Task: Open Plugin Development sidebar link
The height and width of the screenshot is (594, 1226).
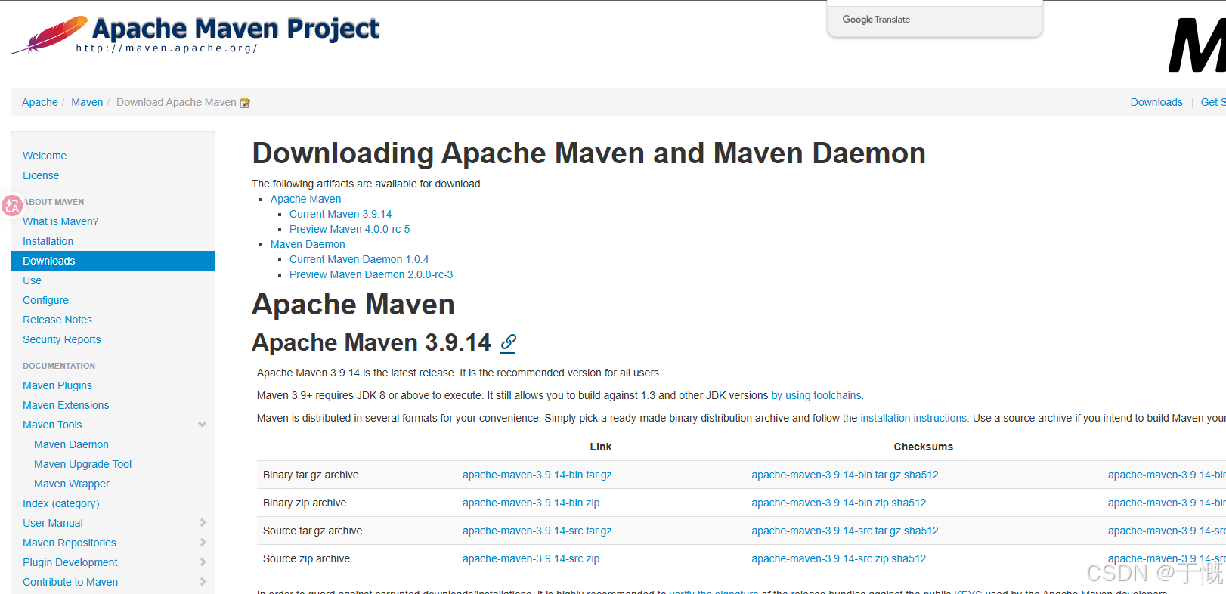Action: (x=70, y=562)
